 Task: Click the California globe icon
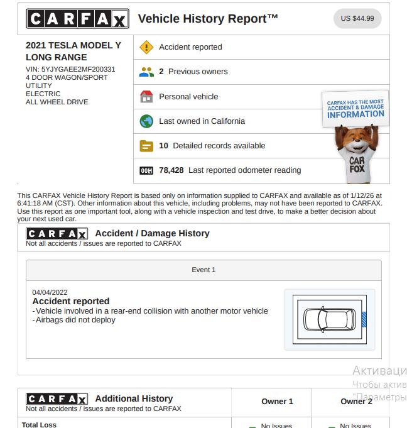tap(146, 121)
